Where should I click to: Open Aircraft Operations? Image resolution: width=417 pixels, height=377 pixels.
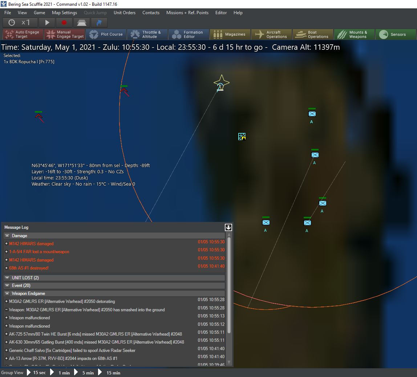[272, 34]
